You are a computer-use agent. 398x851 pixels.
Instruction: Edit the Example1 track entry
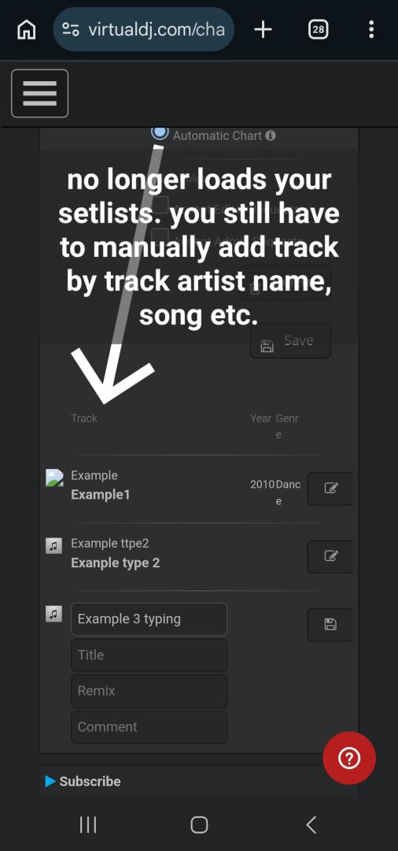click(x=330, y=489)
